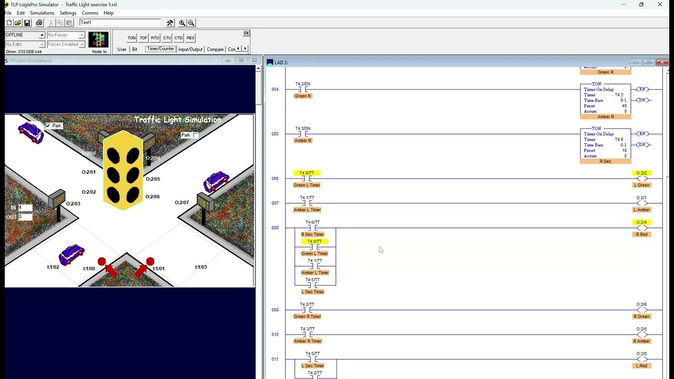Cut selection with scissors icon
Viewport: 674px width, 379px height.
click(x=51, y=23)
